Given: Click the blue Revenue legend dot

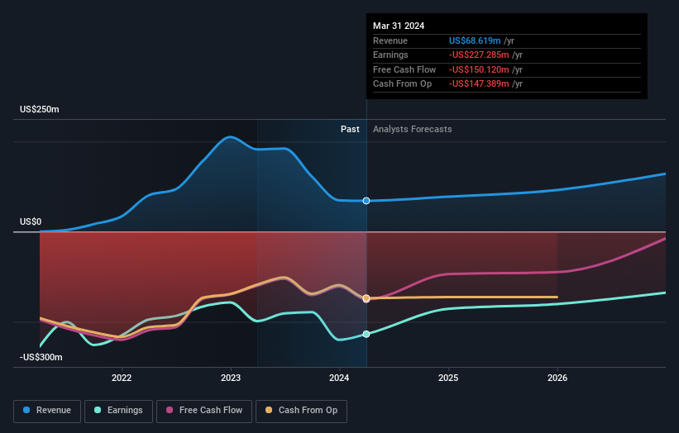Looking at the screenshot, I should (x=26, y=410).
